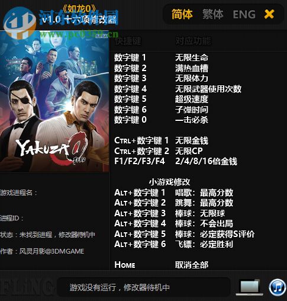Click 飞镖：必定胜利 option
Screen dimensions: 287x301
point(204,244)
